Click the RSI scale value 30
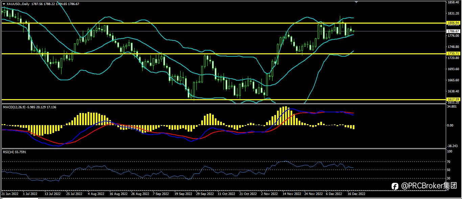The image size is (462, 199). pyautogui.click(x=449, y=178)
